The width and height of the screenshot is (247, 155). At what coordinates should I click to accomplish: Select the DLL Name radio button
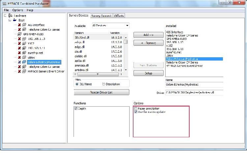[77, 84]
